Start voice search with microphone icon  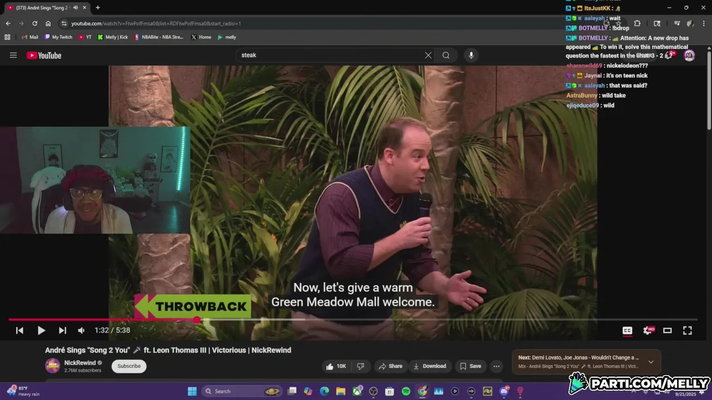pos(471,55)
